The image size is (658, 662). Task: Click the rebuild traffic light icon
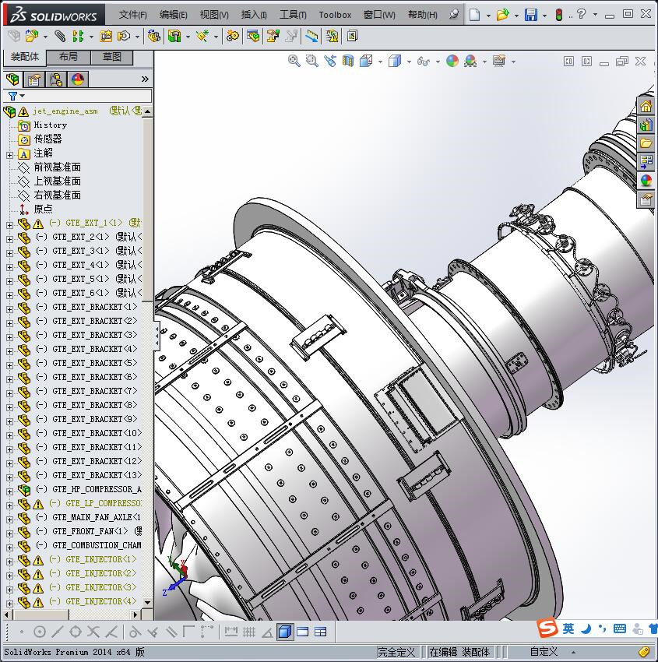[x=558, y=15]
